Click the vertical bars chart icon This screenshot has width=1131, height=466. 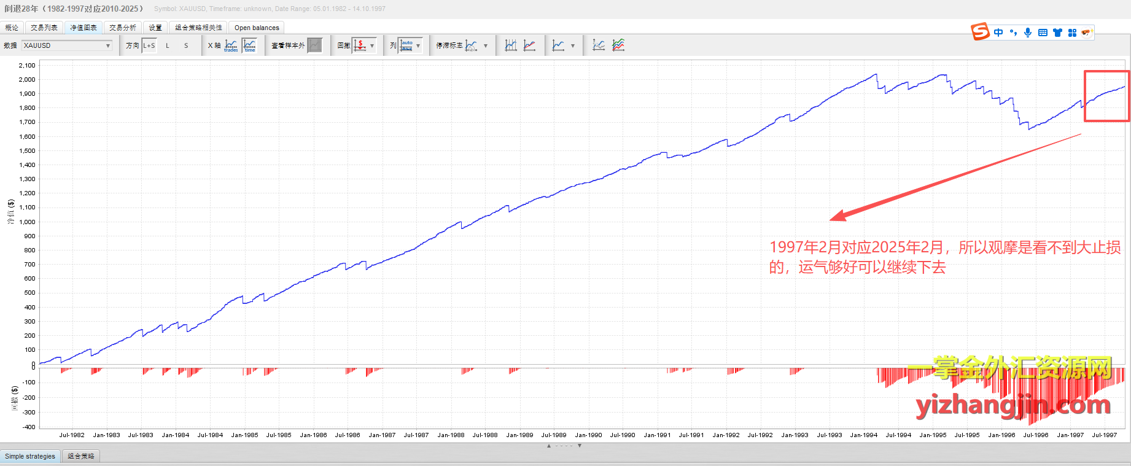point(510,45)
